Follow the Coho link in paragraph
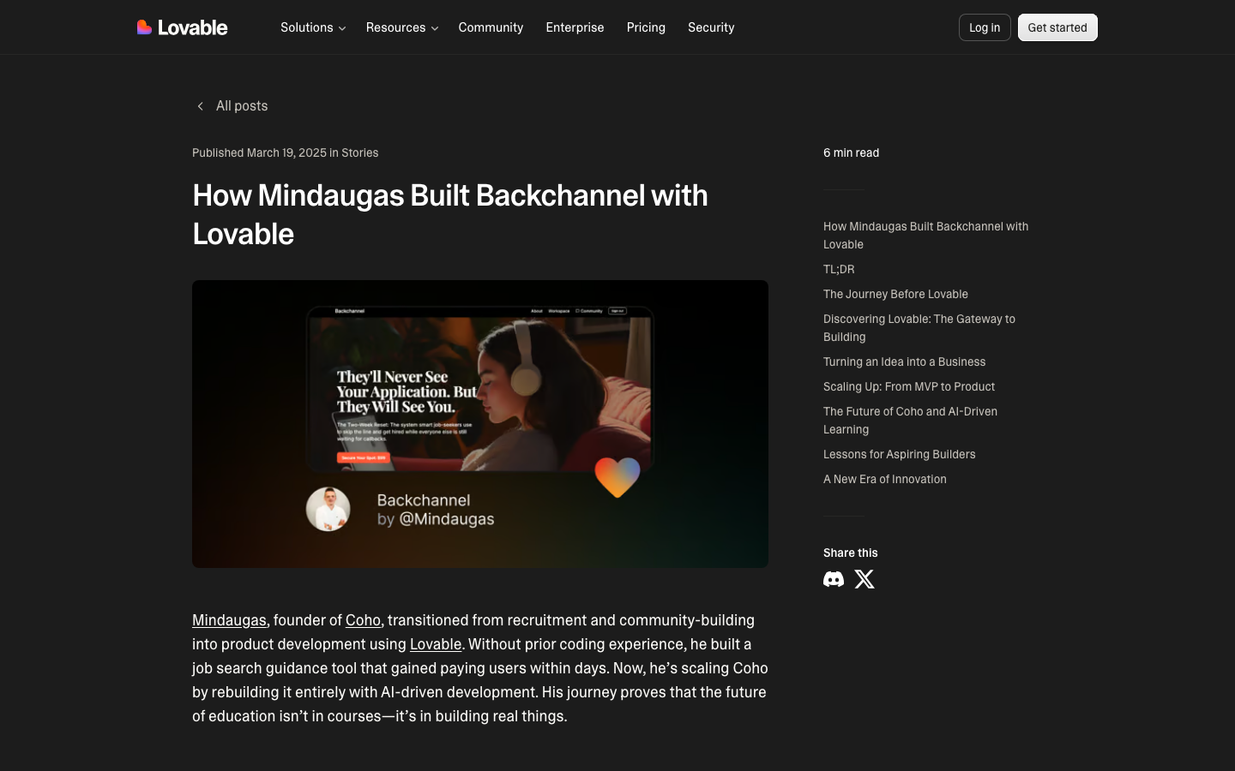The image size is (1235, 771). [x=363, y=620]
